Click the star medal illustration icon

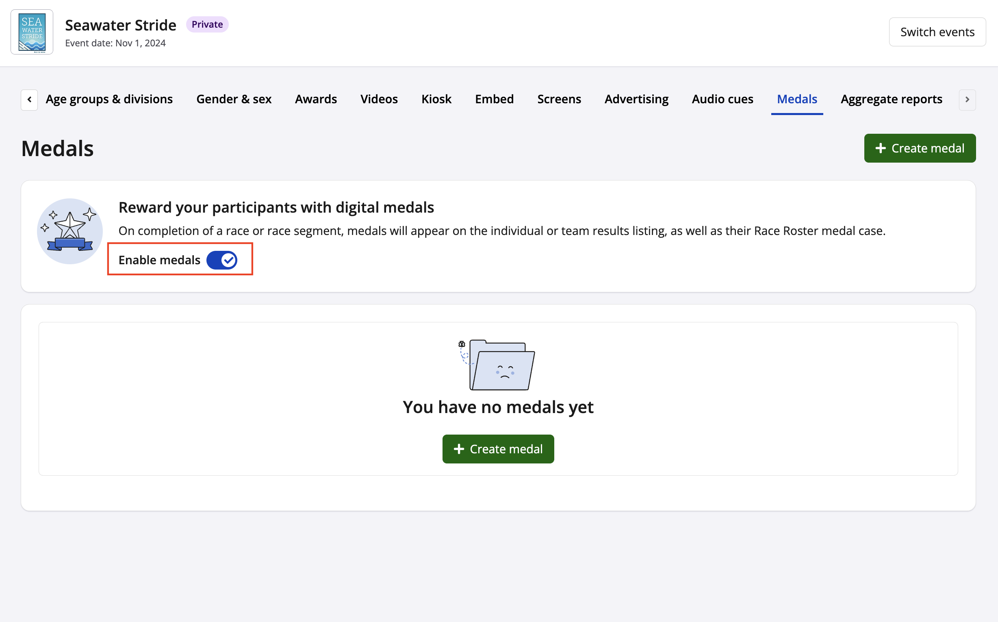[70, 231]
